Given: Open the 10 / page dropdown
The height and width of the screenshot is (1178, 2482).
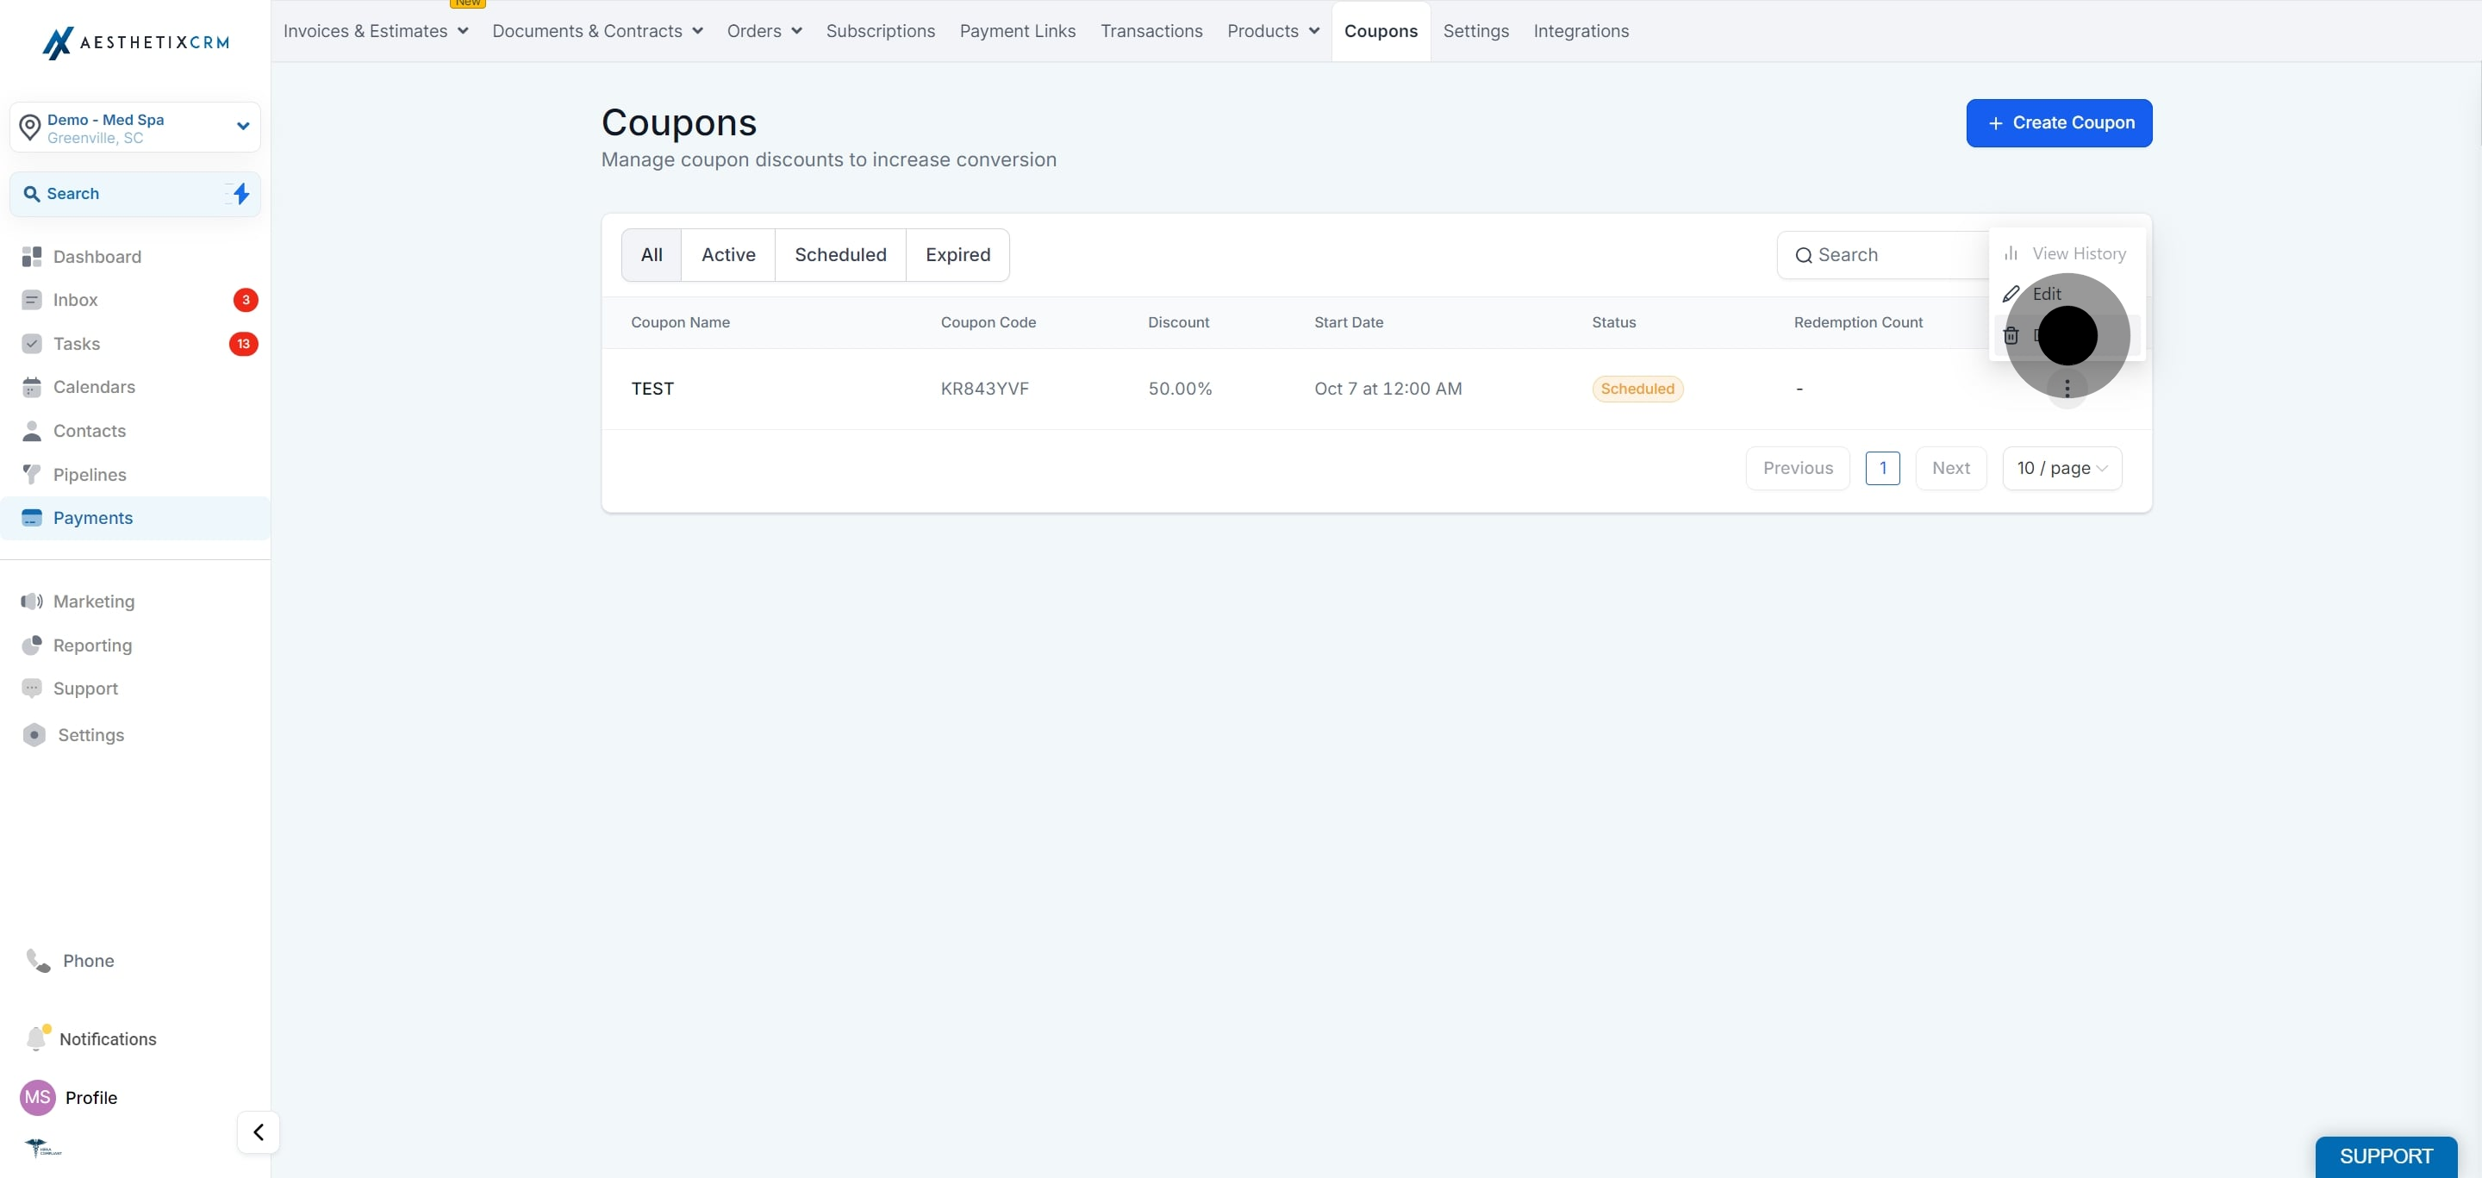Looking at the screenshot, I should point(2062,468).
